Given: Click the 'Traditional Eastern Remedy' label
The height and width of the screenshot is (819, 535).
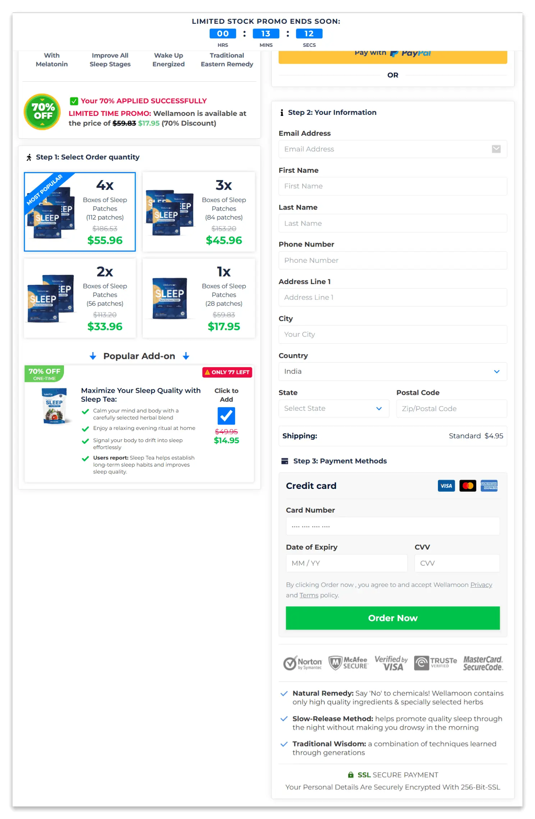Looking at the screenshot, I should click(227, 60).
